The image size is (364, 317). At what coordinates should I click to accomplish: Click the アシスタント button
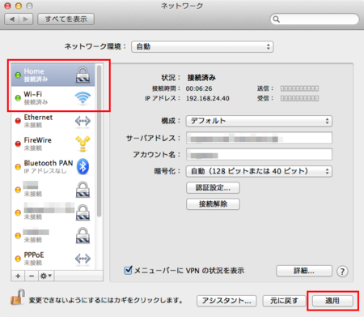pyautogui.click(x=226, y=301)
